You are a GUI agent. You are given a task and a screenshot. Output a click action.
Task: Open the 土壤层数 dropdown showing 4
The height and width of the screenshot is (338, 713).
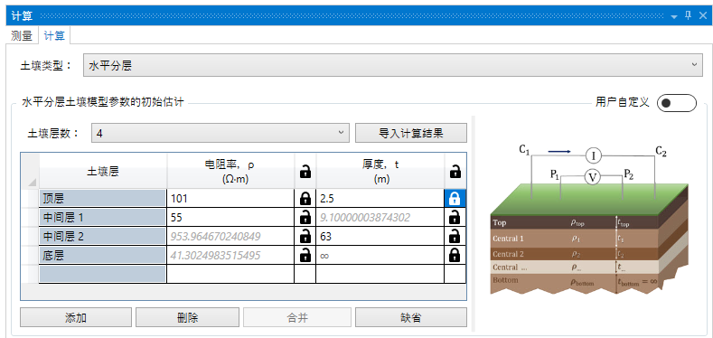[220, 133]
